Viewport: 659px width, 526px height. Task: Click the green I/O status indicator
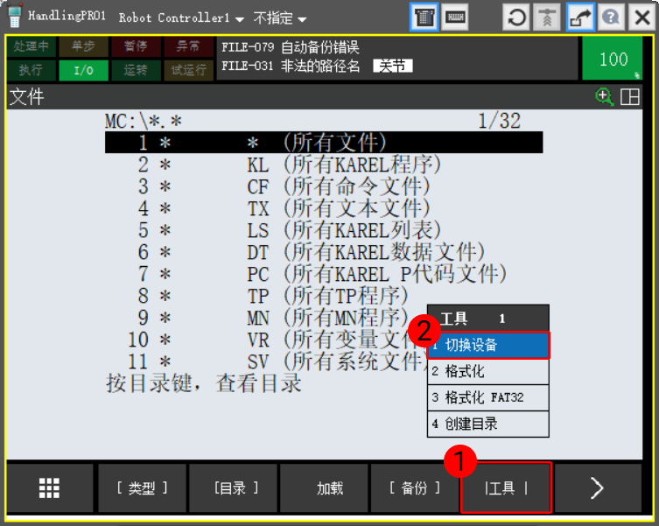[83, 70]
